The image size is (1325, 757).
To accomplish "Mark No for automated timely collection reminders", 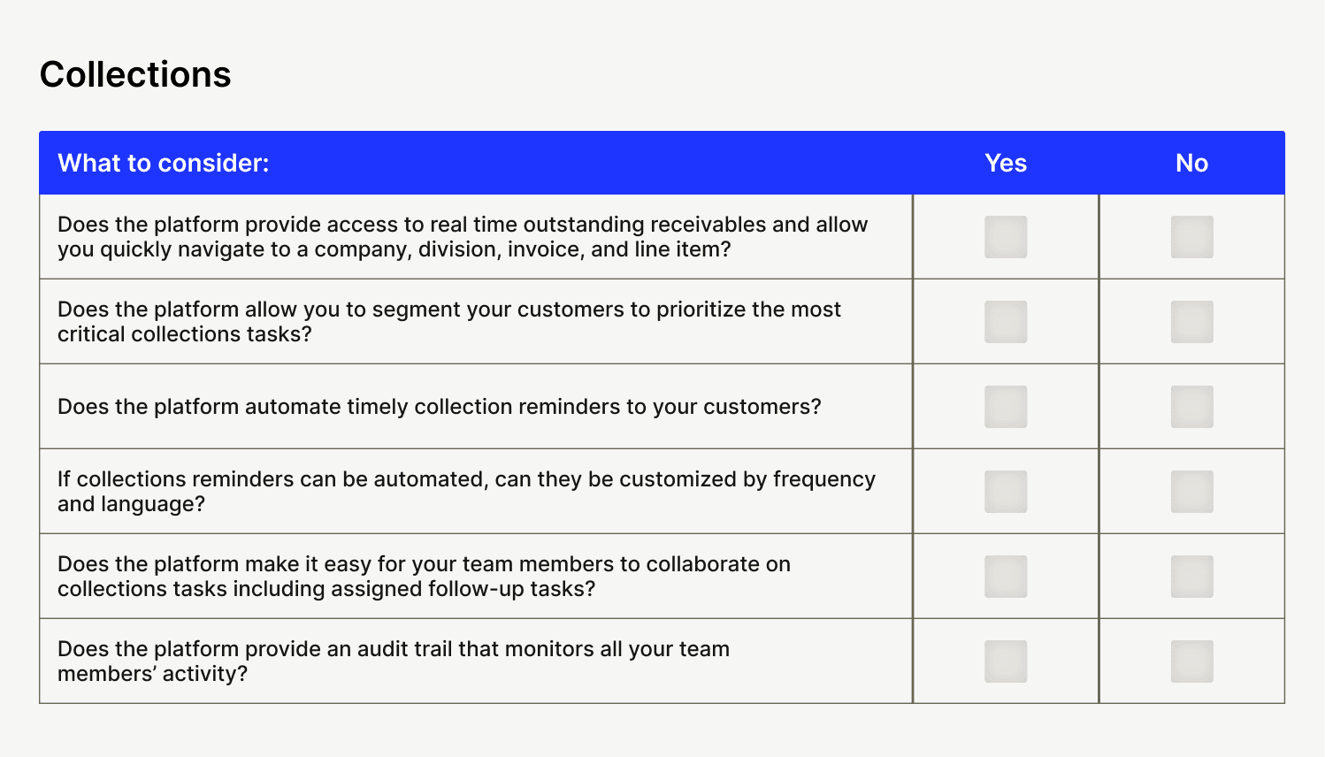I will pos(1192,407).
